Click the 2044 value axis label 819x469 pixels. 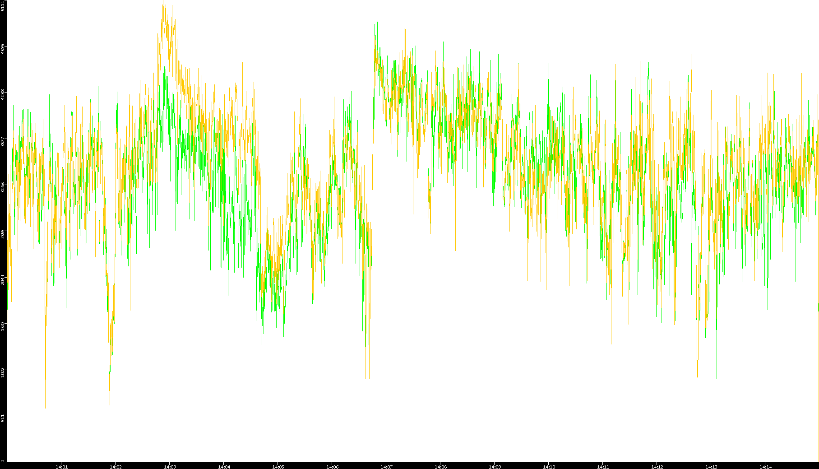(3, 279)
